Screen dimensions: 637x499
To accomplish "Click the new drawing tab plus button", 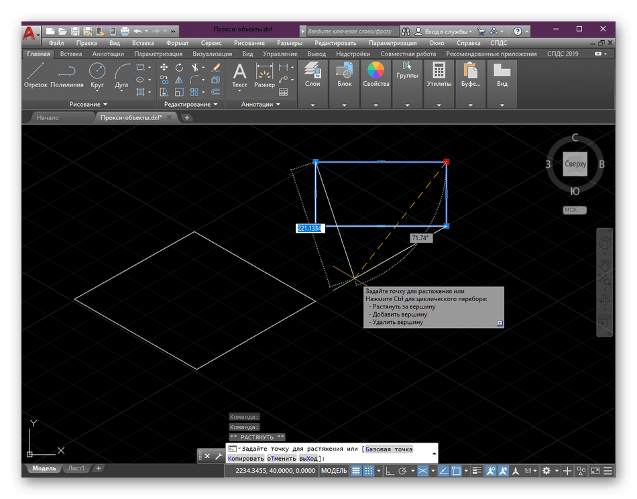I will [187, 118].
